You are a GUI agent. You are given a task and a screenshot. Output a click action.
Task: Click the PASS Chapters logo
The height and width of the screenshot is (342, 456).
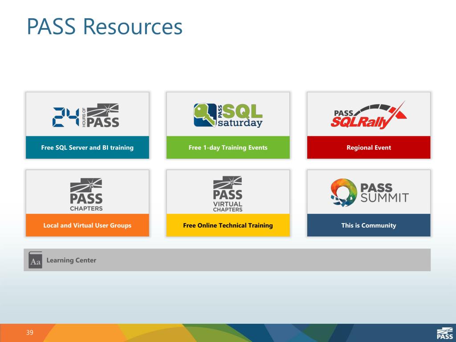tap(86, 194)
